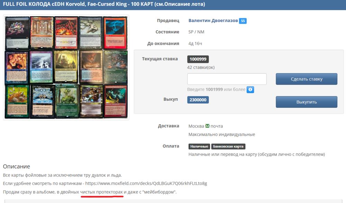Click the Dark Ritual card in bottom row
This screenshot has height=203, width=346.
pos(41,101)
